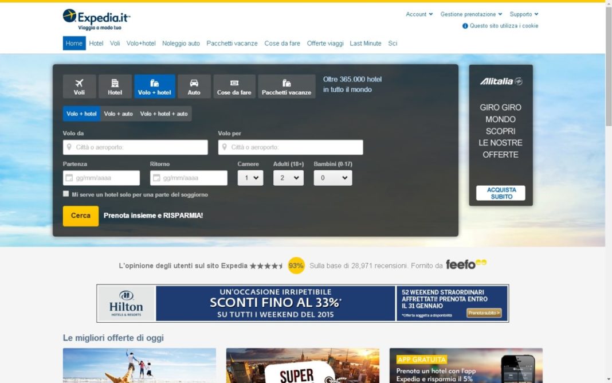Select the Cose da fare ticket tab

point(234,86)
